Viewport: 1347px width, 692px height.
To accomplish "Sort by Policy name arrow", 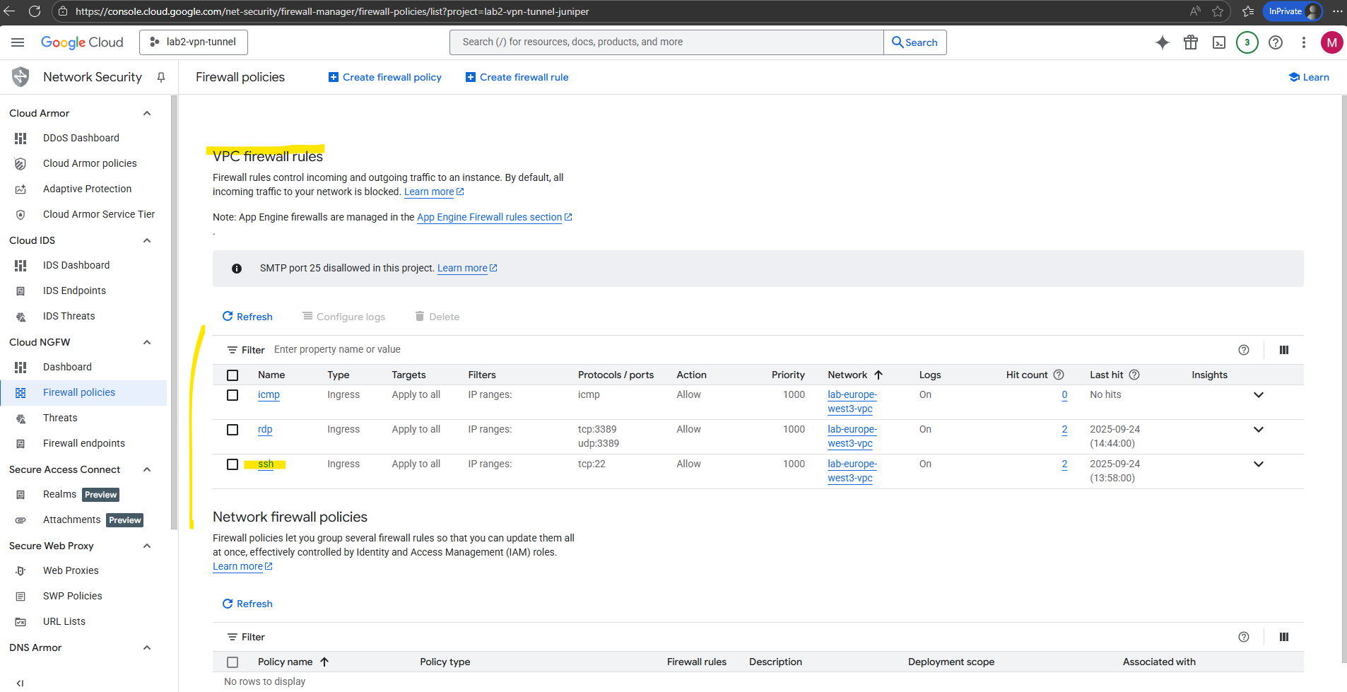I will 324,662.
